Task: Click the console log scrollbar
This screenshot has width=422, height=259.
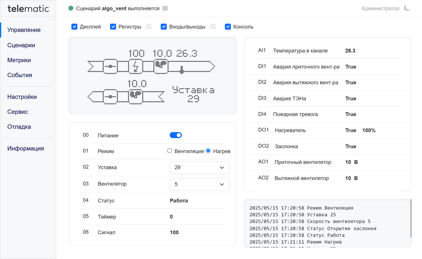Action: (x=411, y=218)
